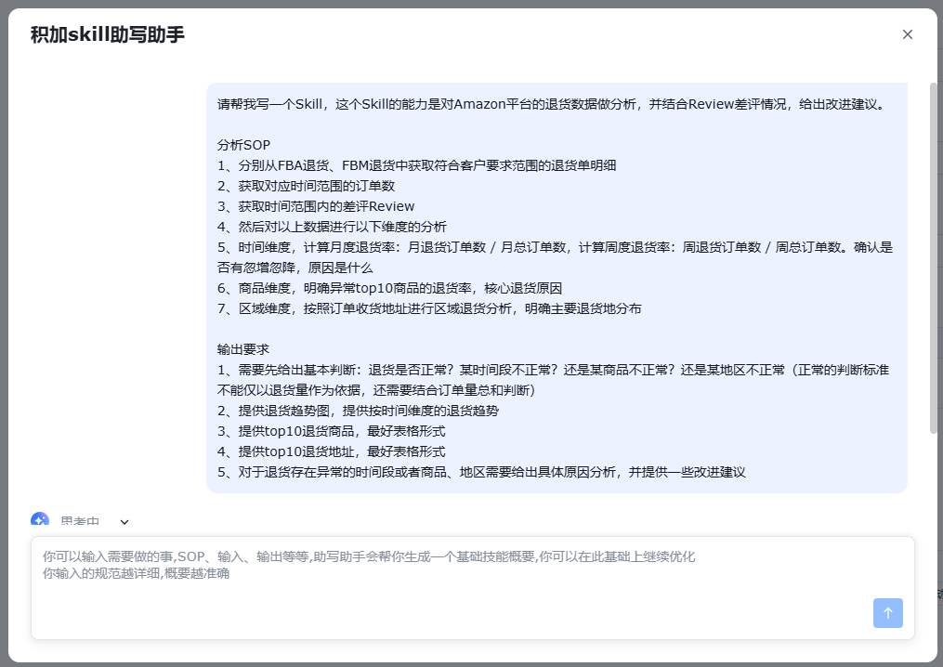Image resolution: width=943 pixels, height=667 pixels.
Task: Click the 输出要求 heading
Action: tap(243, 349)
